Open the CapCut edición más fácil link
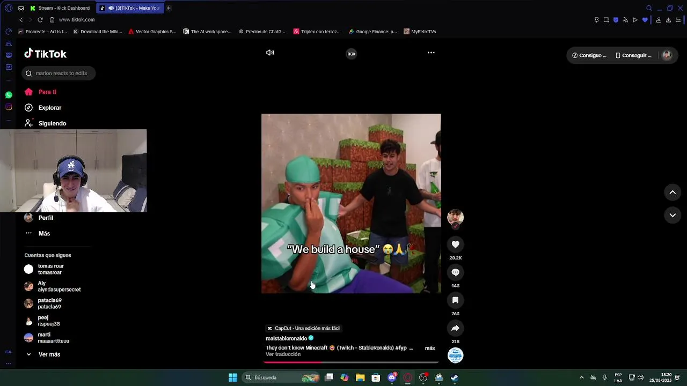 coord(304,328)
